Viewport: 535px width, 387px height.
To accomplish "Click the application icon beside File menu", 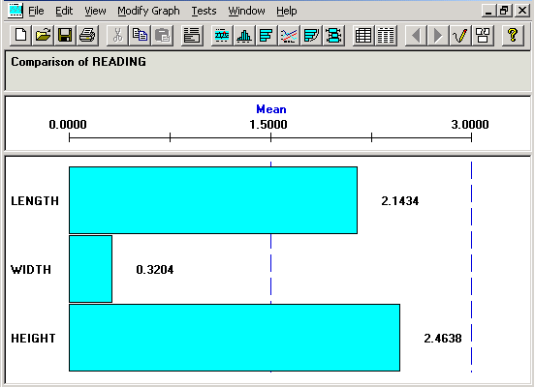I will point(16,11).
